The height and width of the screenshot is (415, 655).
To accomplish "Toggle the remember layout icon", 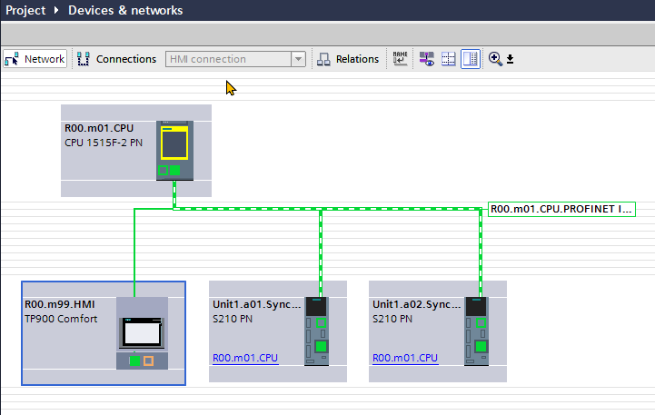I will click(471, 59).
